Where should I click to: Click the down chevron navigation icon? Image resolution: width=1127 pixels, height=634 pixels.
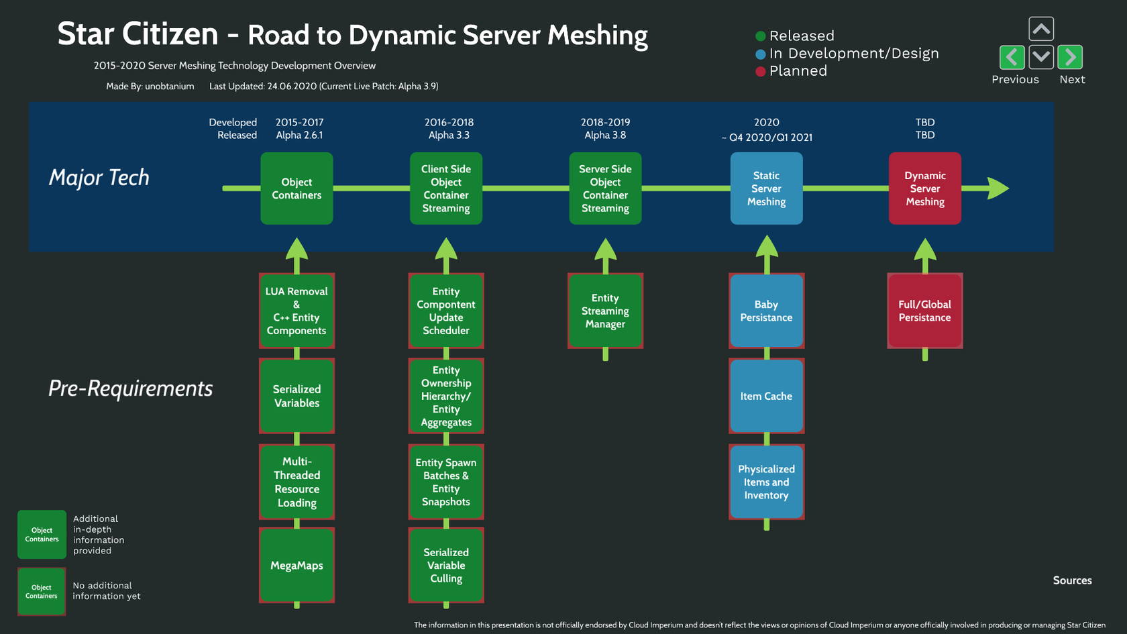(1041, 58)
